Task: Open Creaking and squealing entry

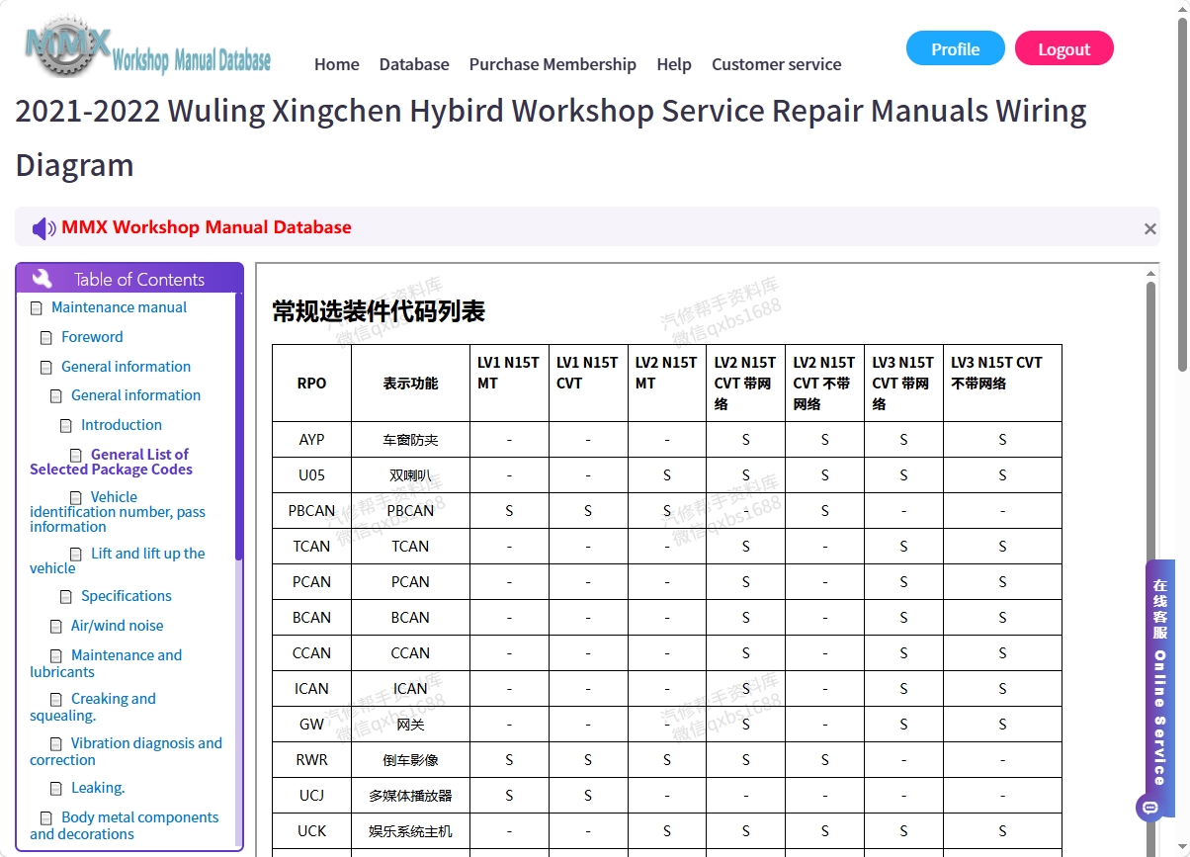Action: pos(93,707)
